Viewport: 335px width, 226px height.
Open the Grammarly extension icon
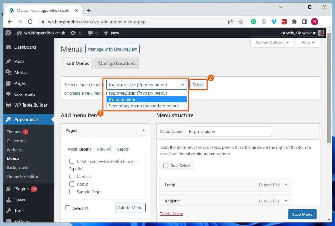(253, 22)
